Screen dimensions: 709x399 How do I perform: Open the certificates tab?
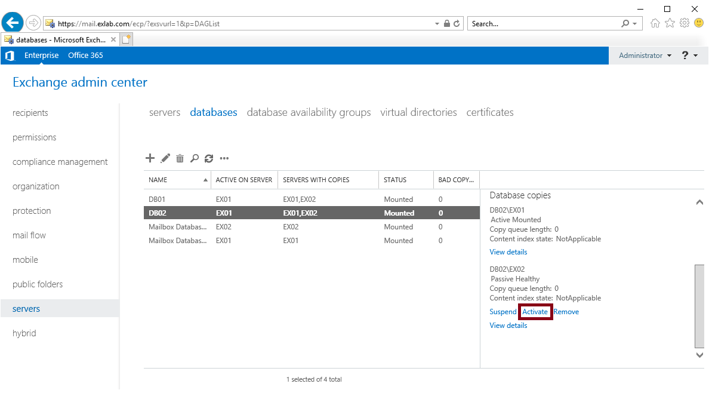coord(490,112)
